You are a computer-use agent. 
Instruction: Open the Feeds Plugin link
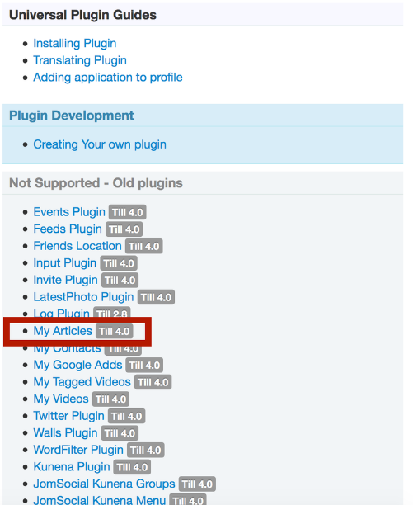pyautogui.click(x=68, y=229)
